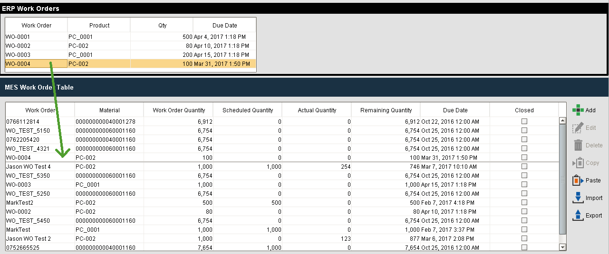Sort by Remaining Quantity column header

click(x=386, y=110)
